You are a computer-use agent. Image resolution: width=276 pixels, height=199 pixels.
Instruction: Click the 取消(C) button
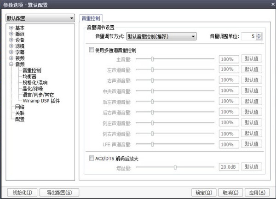(x=230, y=193)
